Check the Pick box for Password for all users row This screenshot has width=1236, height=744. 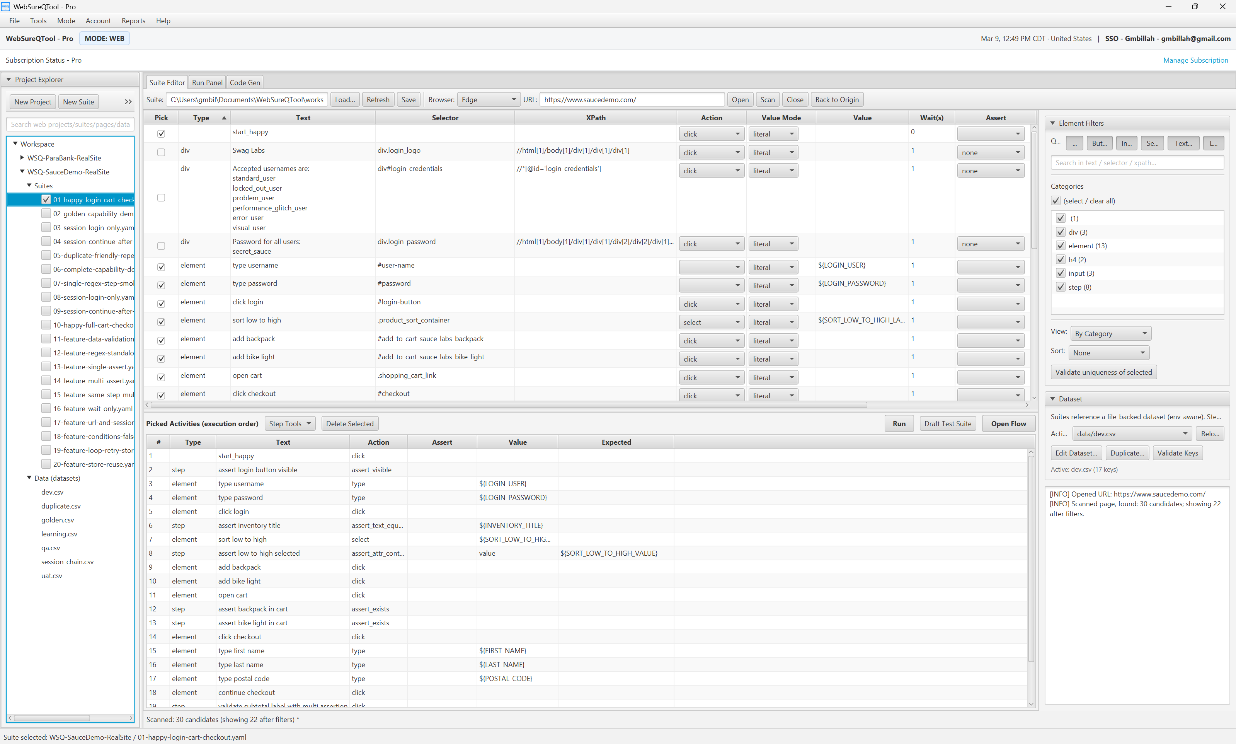(x=161, y=246)
